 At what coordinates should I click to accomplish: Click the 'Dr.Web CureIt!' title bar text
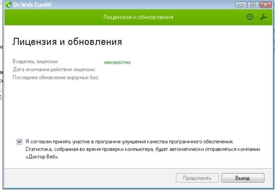[x=33, y=5]
